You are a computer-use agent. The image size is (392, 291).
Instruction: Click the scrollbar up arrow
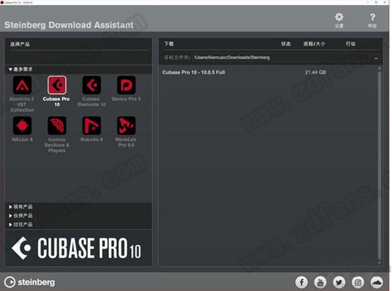tap(380, 68)
